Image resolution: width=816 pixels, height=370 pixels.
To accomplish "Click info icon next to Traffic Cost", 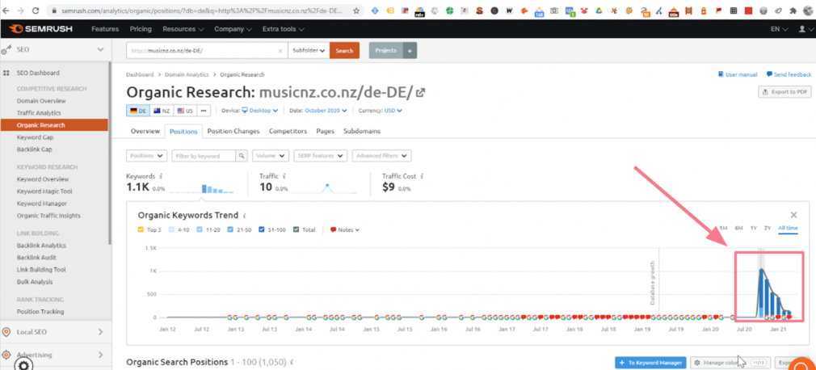I will [x=422, y=176].
